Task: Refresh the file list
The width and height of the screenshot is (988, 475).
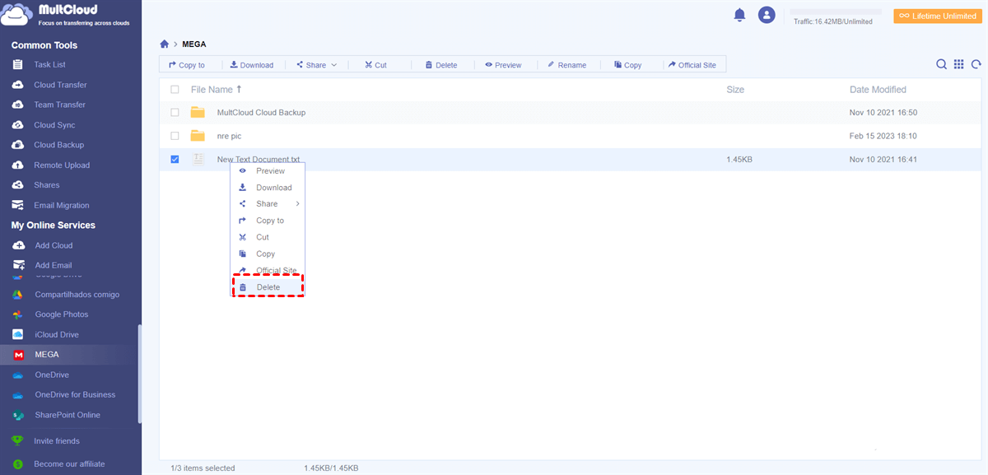Action: tap(976, 64)
